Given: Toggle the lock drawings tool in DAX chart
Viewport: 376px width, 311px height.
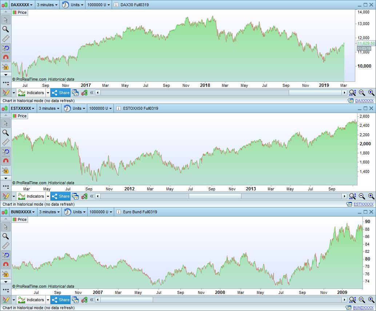Looking at the screenshot, I should [x=6, y=67].
